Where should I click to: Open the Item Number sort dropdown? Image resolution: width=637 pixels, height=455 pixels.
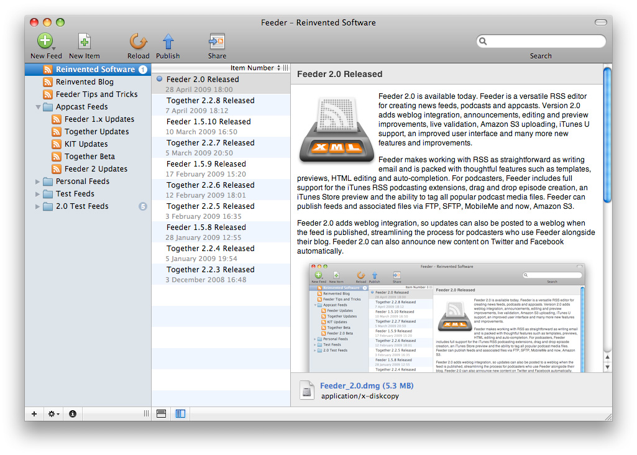click(x=255, y=68)
